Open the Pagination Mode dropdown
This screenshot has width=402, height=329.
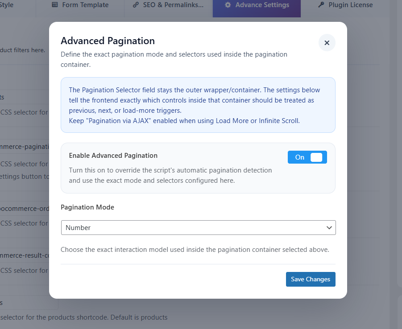(x=198, y=227)
